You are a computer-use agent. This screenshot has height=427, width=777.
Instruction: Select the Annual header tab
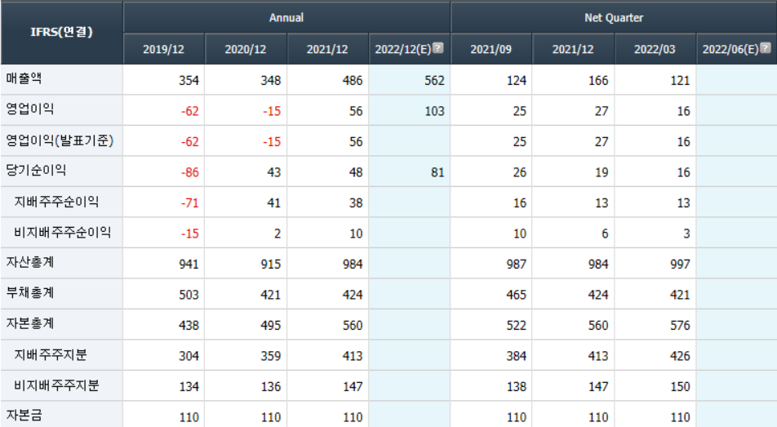click(x=286, y=17)
